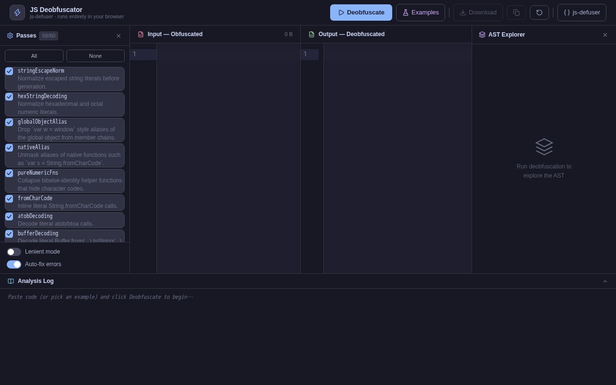This screenshot has height=385, width=616.
Task: Click the Download button
Action: [x=478, y=13]
